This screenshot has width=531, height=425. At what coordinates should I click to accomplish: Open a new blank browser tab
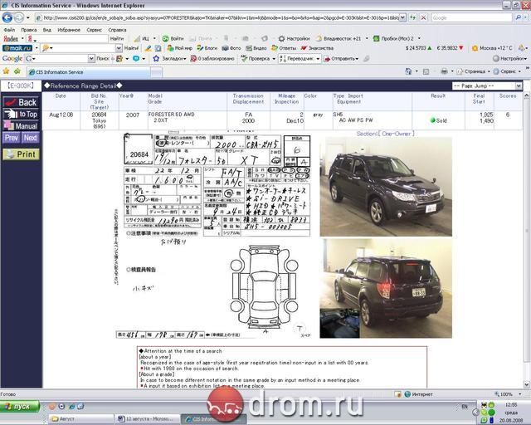click(x=156, y=72)
